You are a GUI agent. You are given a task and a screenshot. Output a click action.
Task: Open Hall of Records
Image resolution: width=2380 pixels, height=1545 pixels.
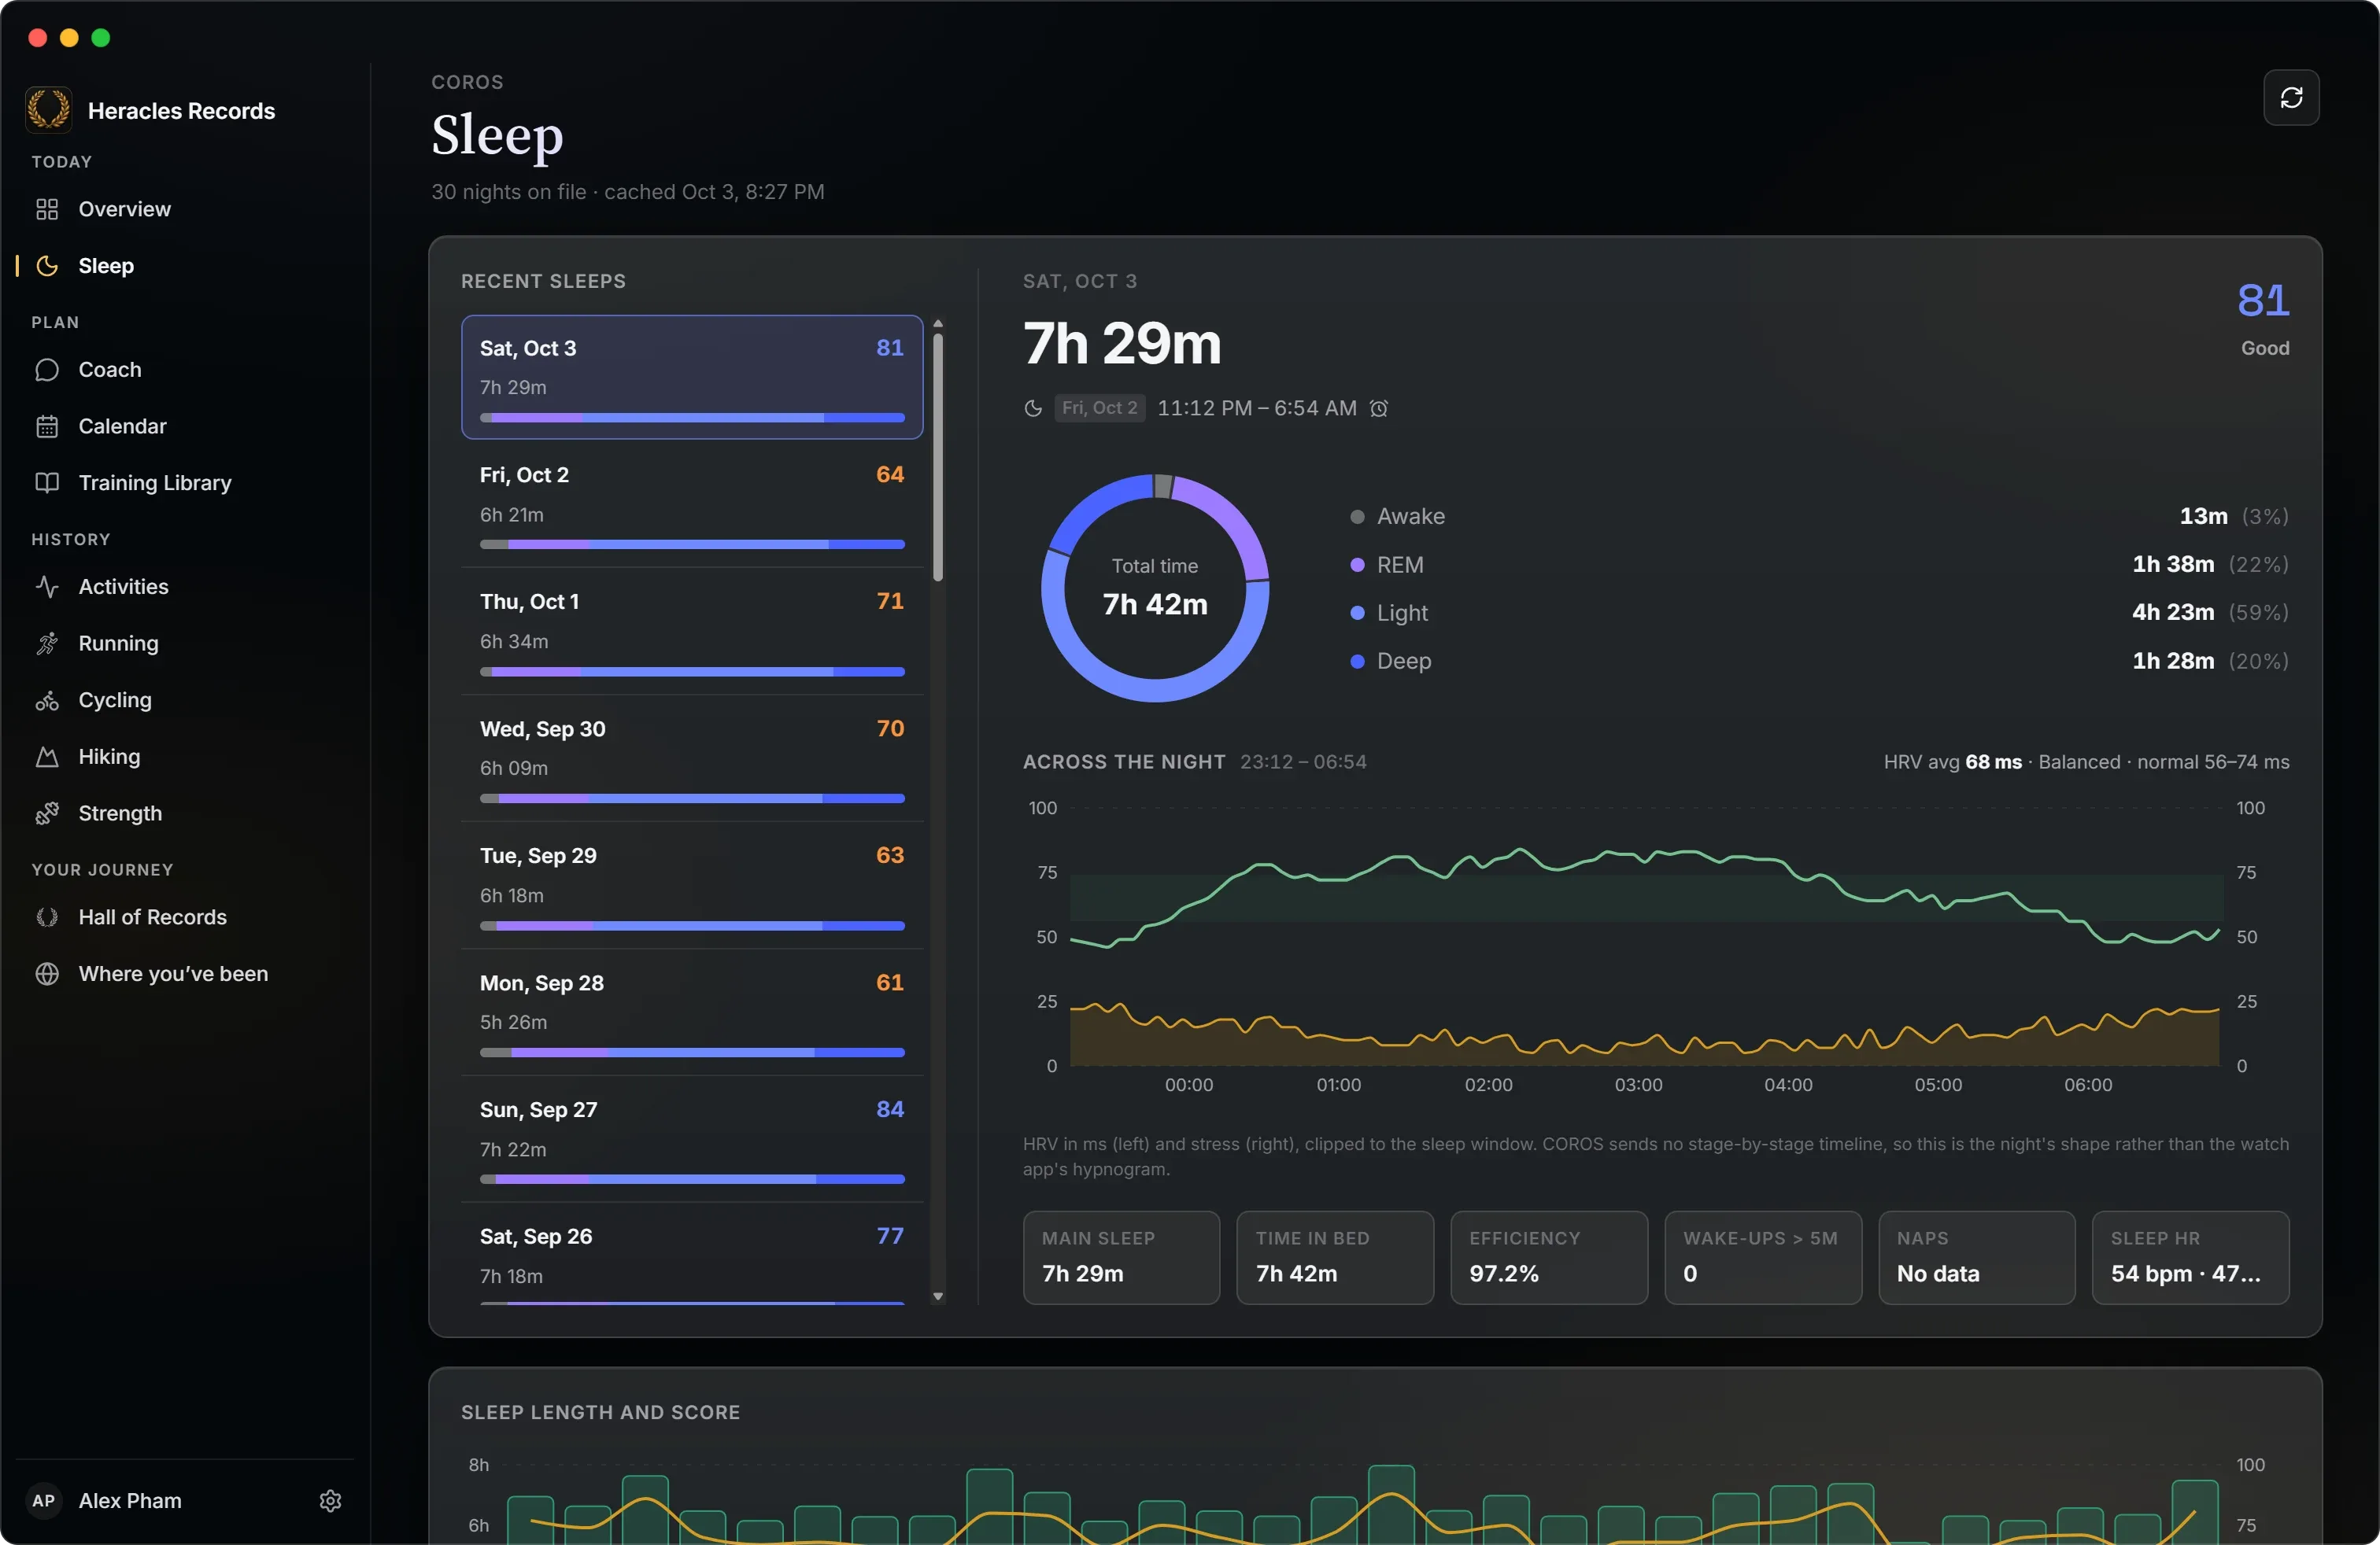185,917
